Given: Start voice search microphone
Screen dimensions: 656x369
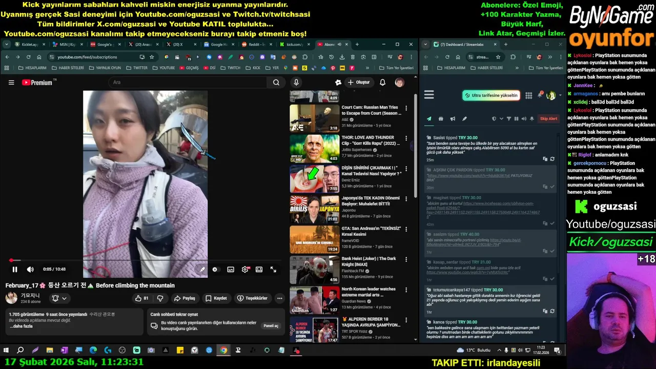Looking at the screenshot, I should 296,83.
